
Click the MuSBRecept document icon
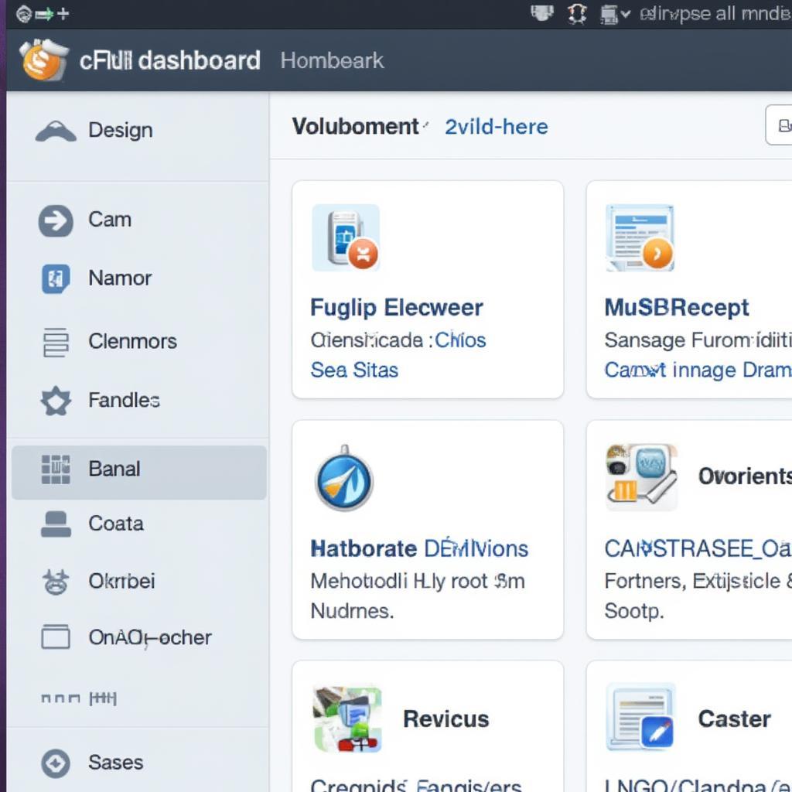click(640, 238)
